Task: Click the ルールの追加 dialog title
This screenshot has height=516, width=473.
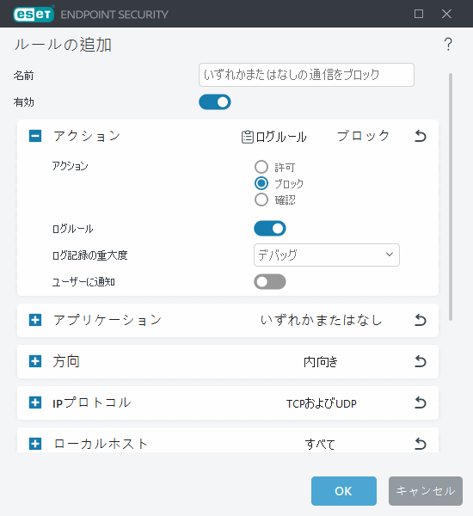Action: (x=63, y=45)
